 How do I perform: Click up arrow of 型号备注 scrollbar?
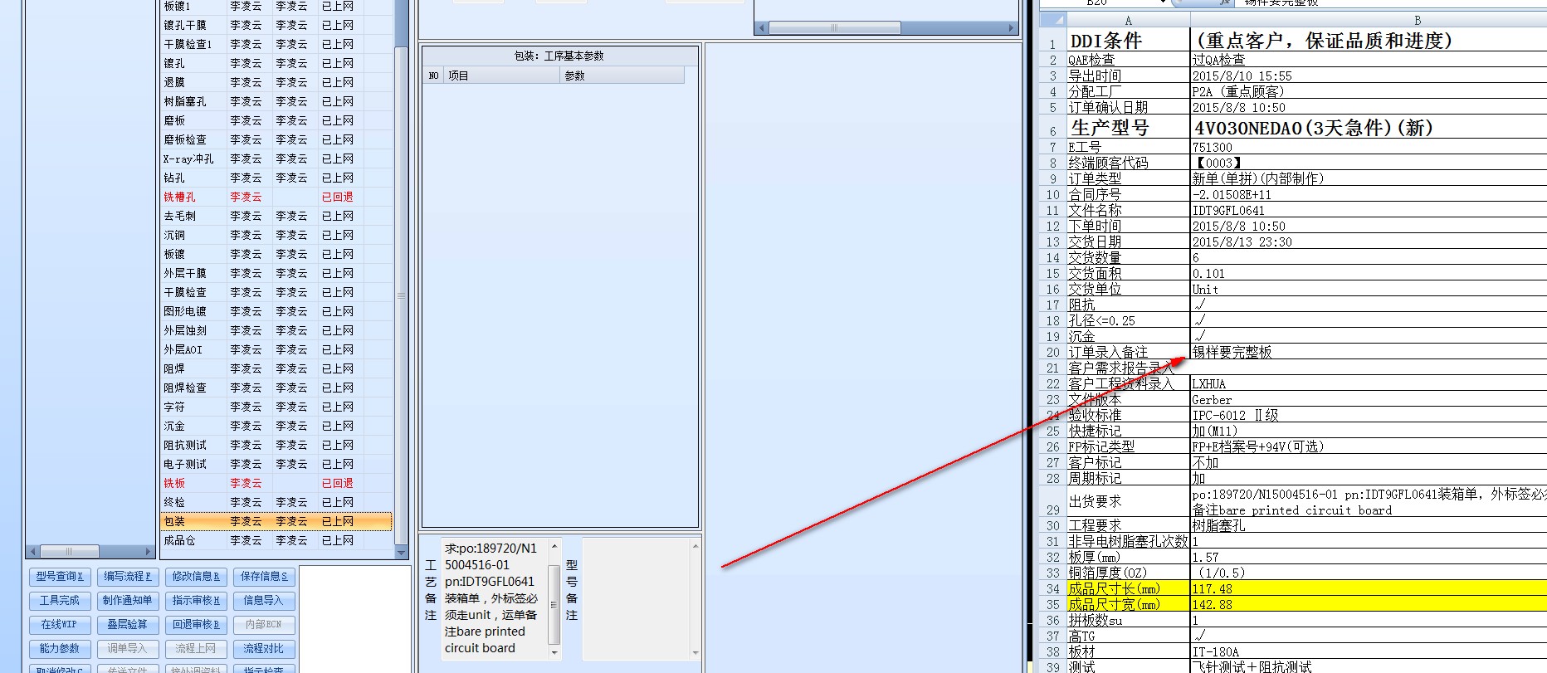pos(695,546)
